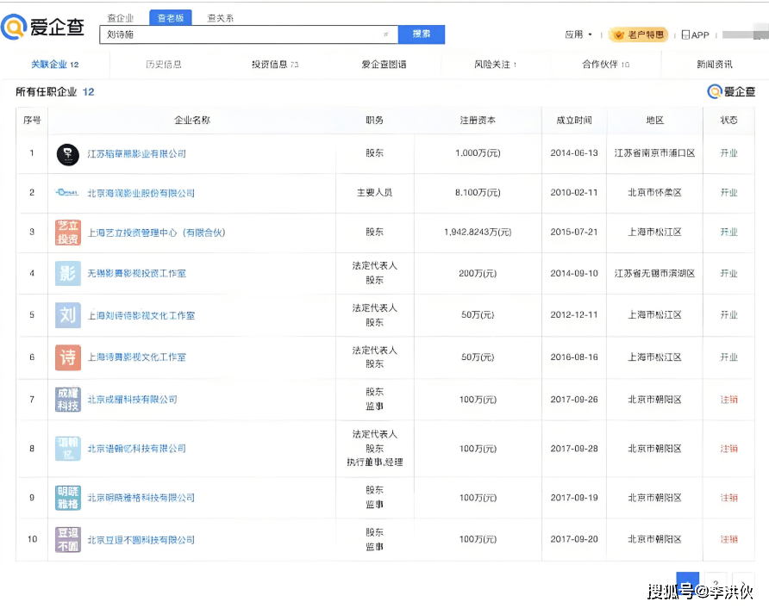Image resolution: width=769 pixels, height=608 pixels.
Task: Click the 开业 status in row 1
Action: pyautogui.click(x=728, y=152)
